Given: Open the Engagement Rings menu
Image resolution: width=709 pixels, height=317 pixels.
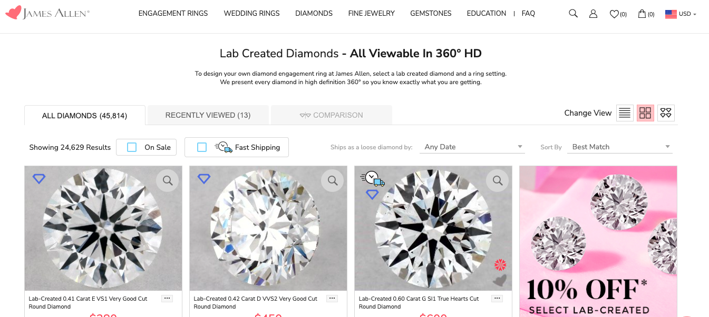Looking at the screenshot, I should [173, 14].
